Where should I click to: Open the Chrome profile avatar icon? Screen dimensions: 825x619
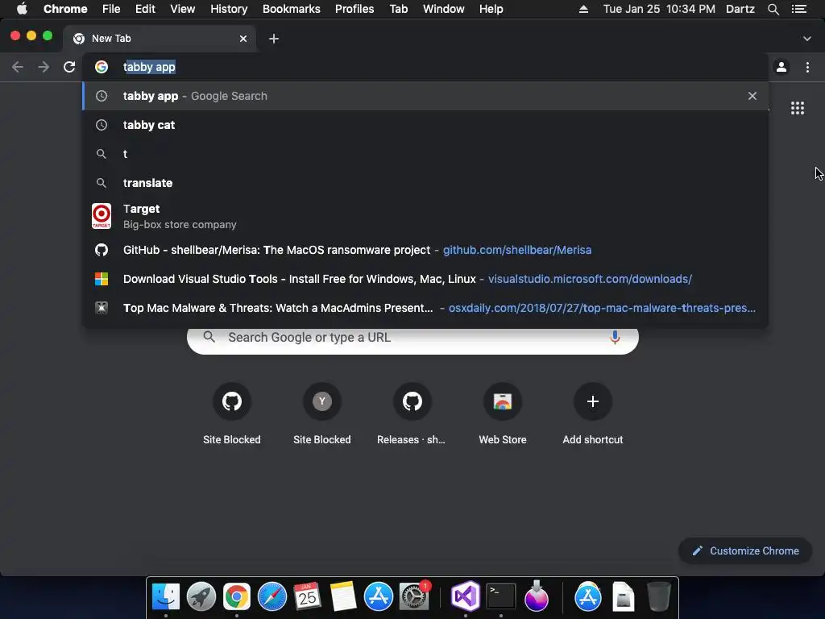(781, 67)
